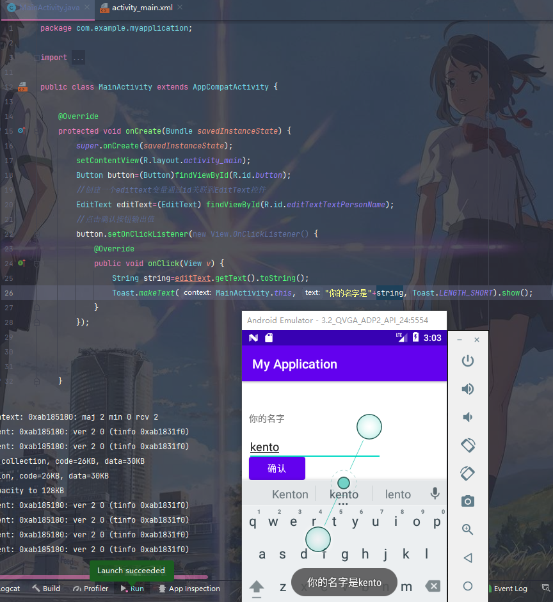The width and height of the screenshot is (553, 602).
Task: Close the emulator side toolbar
Action: [x=477, y=340]
